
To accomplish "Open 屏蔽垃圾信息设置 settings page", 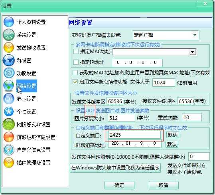I will tap(36, 137).
